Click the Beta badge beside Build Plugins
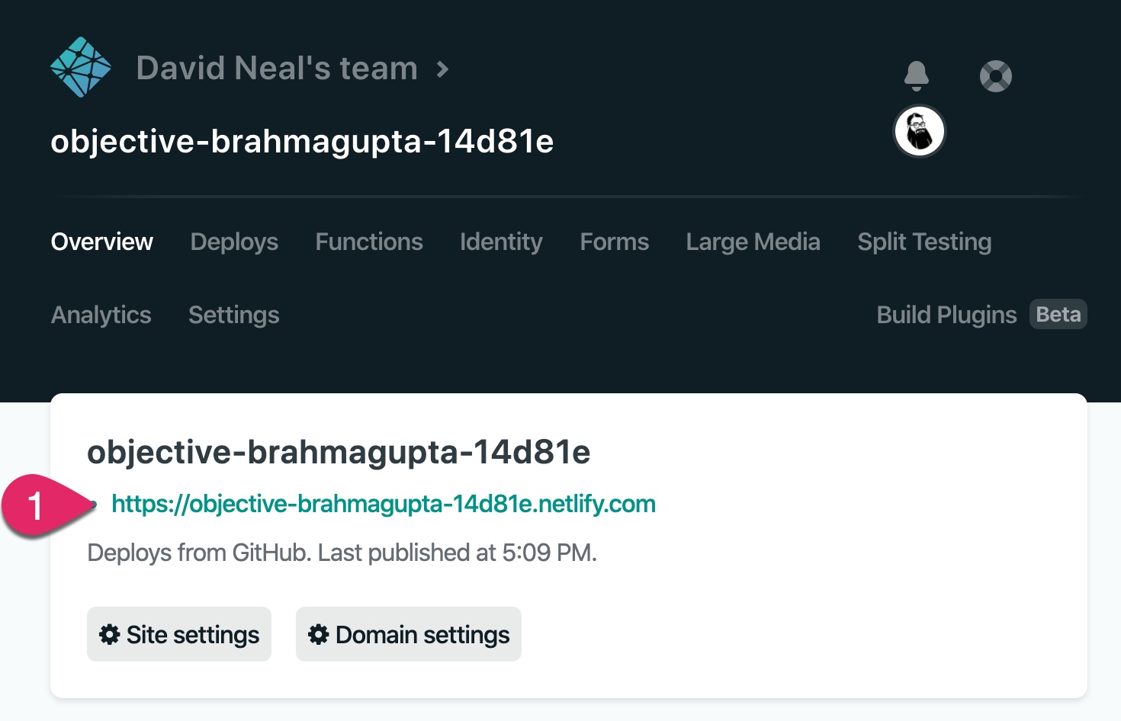 click(x=1058, y=314)
